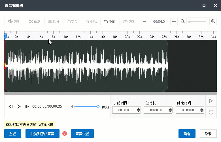Decrease duration with the minus button
Viewport: 221px width, 142px height.
pyautogui.click(x=144, y=21)
